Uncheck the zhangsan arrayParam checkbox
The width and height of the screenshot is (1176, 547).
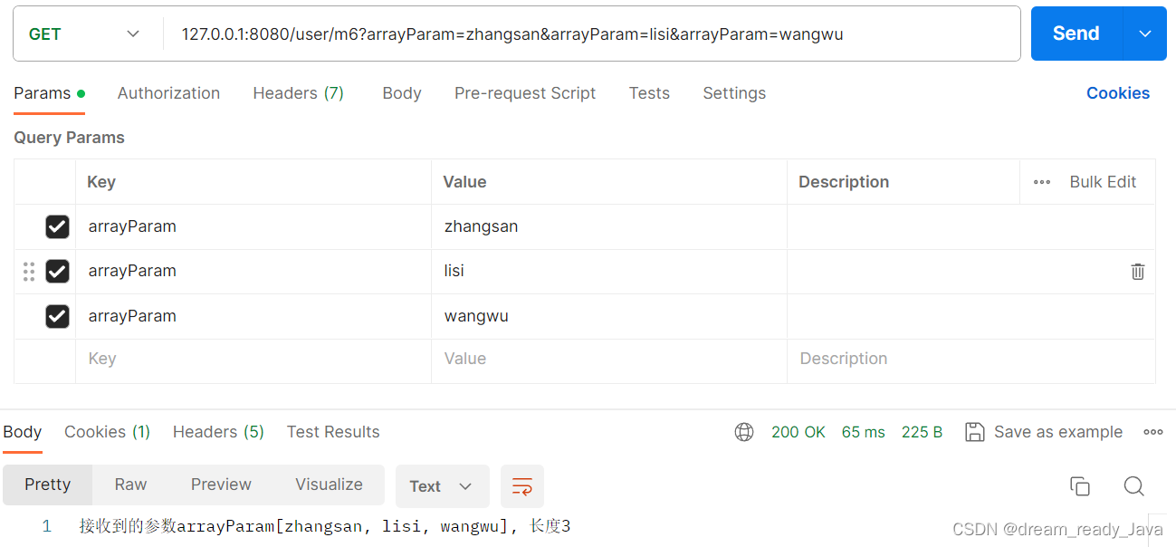pos(57,226)
